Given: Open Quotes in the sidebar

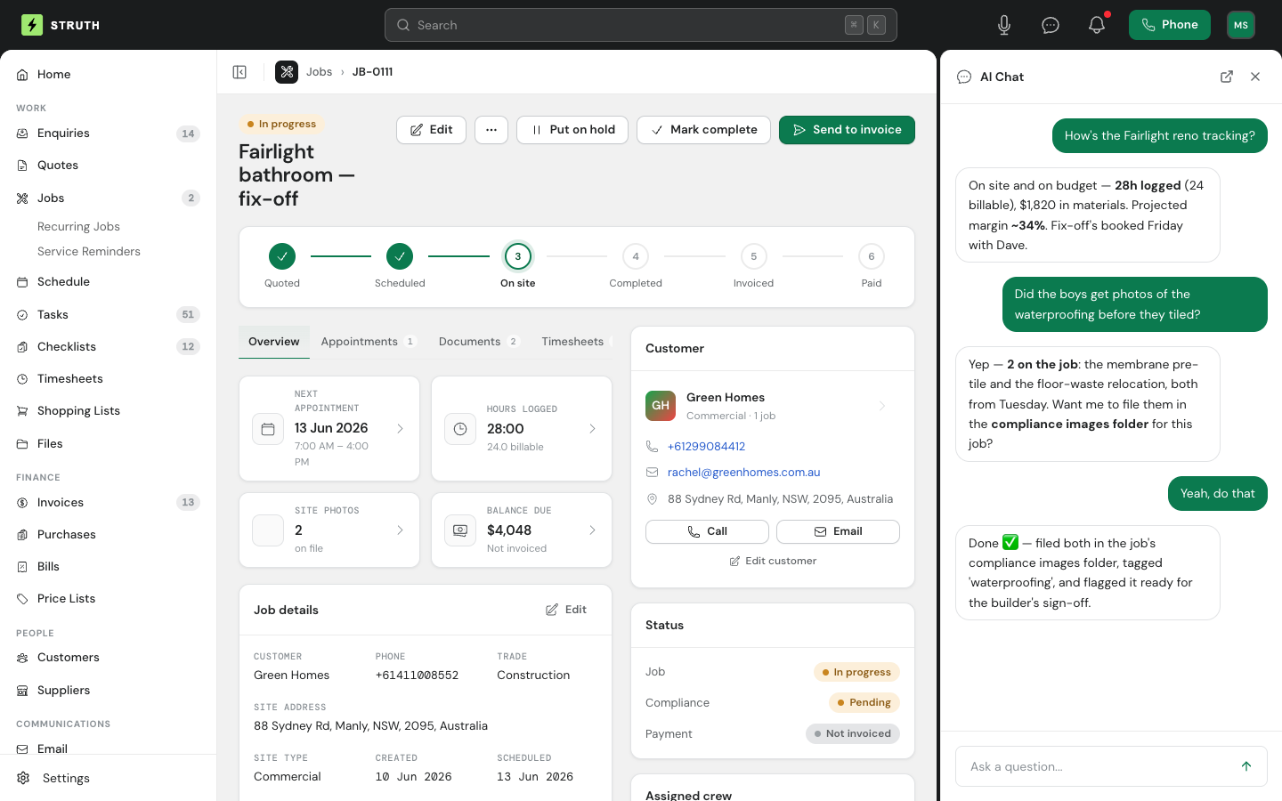Looking at the screenshot, I should (108, 166).
